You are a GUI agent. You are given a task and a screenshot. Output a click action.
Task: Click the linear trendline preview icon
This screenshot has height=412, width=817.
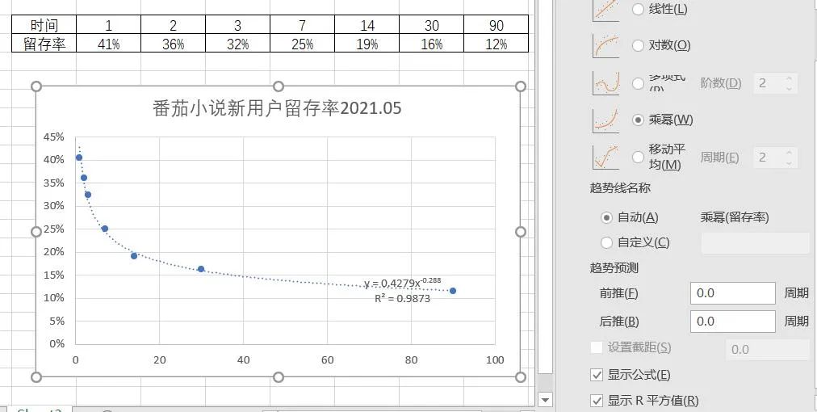(605, 11)
